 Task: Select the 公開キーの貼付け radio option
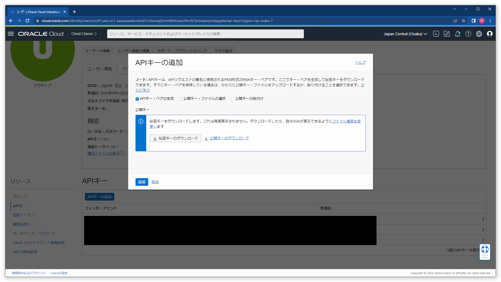(232, 99)
